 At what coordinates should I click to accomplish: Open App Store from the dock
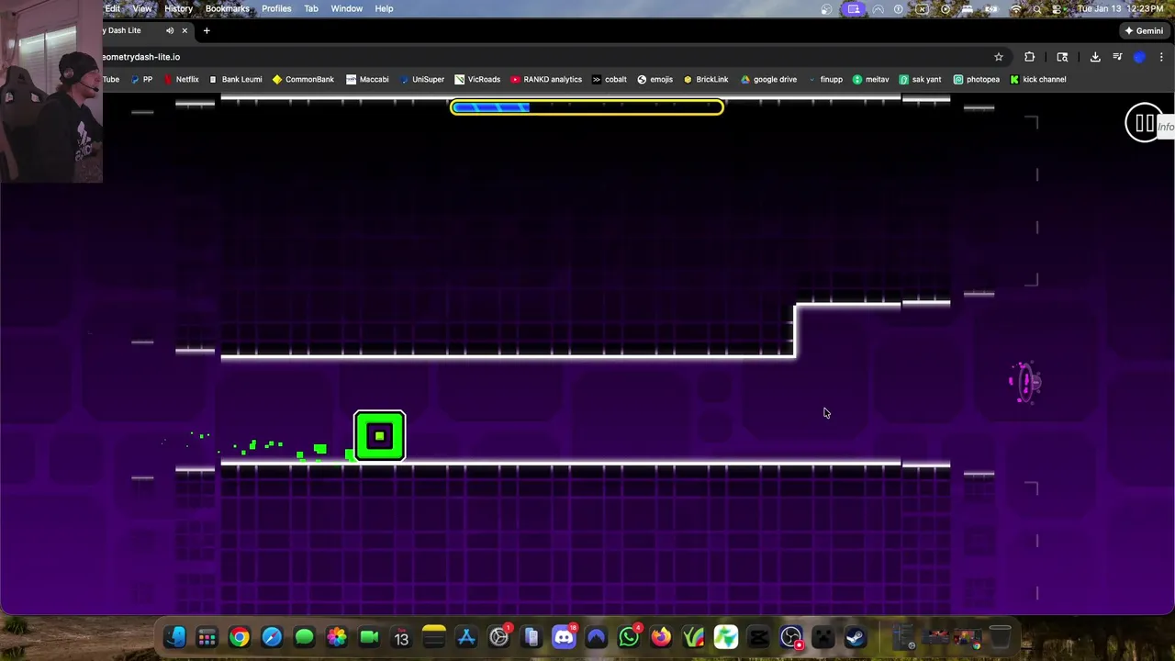point(466,637)
